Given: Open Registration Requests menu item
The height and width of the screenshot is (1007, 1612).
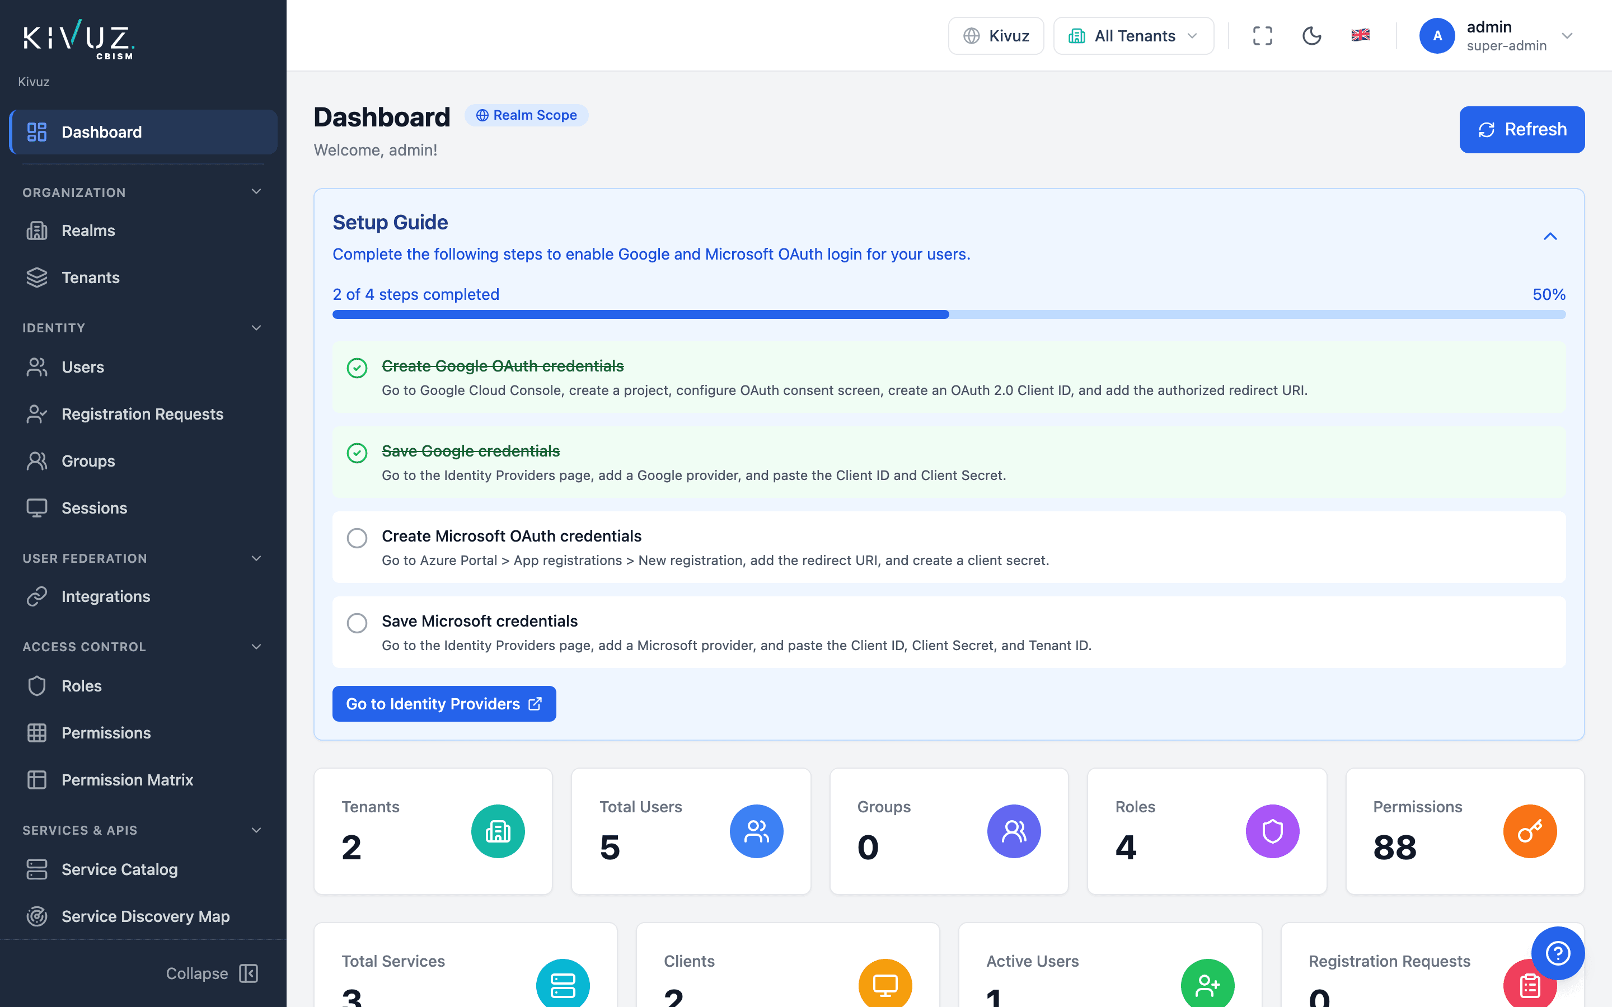Looking at the screenshot, I should (x=144, y=413).
